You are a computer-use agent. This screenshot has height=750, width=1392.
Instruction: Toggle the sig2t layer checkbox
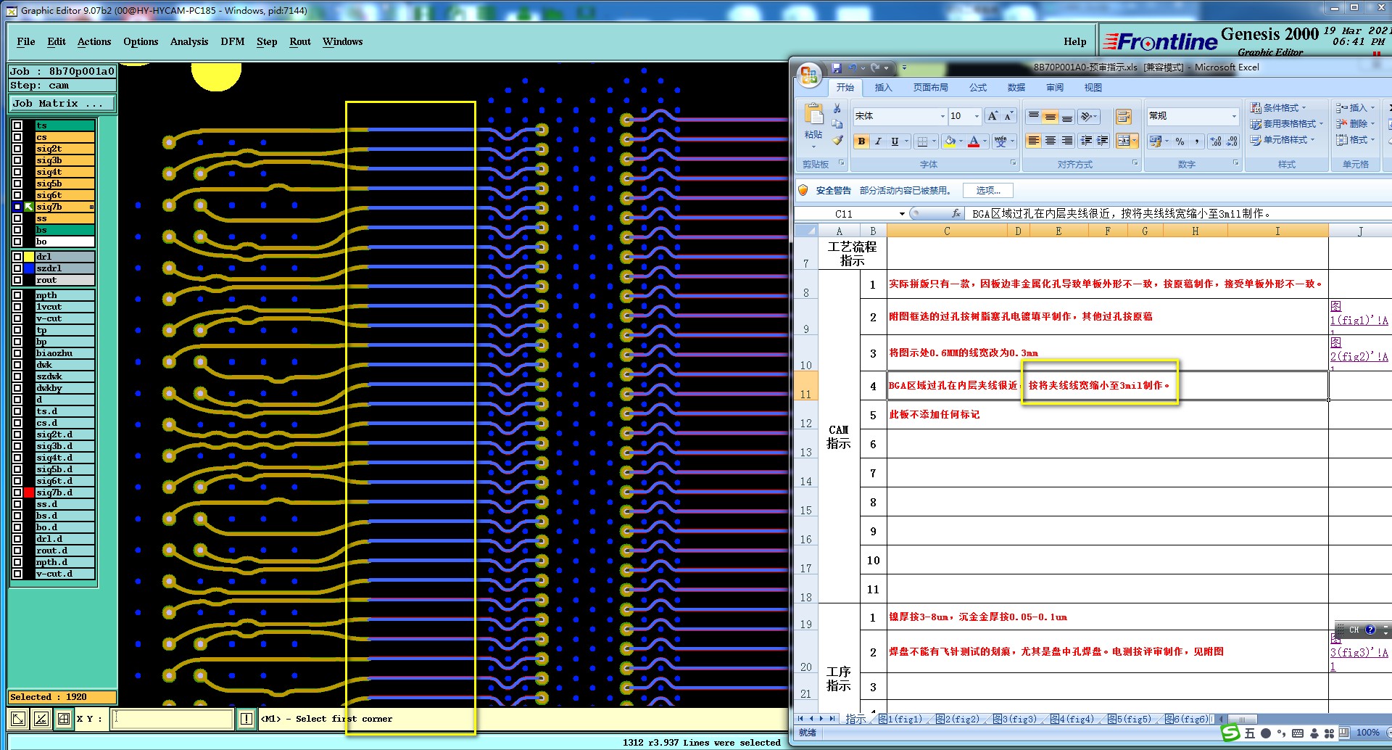click(17, 149)
